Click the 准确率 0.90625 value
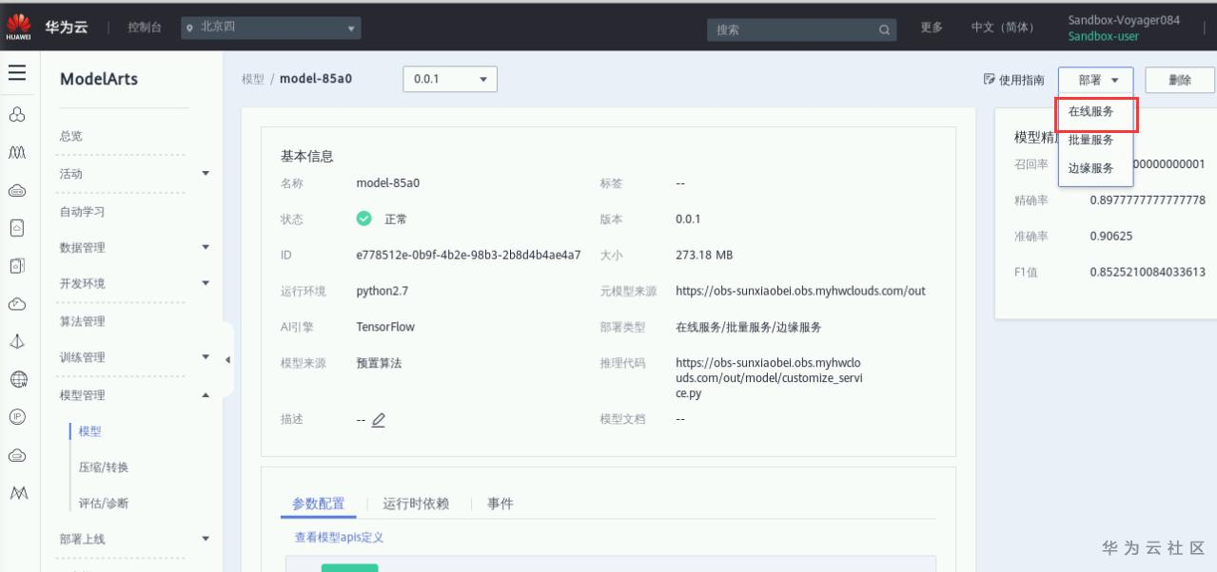This screenshot has height=572, width=1217. pos(1111,237)
